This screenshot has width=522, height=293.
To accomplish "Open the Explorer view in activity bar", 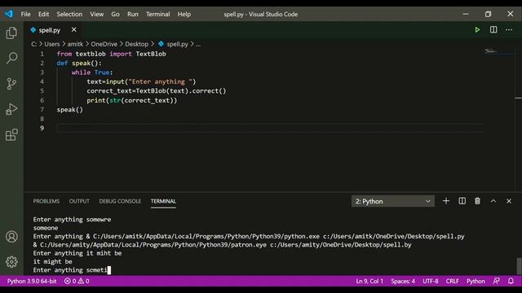I will 11,33.
